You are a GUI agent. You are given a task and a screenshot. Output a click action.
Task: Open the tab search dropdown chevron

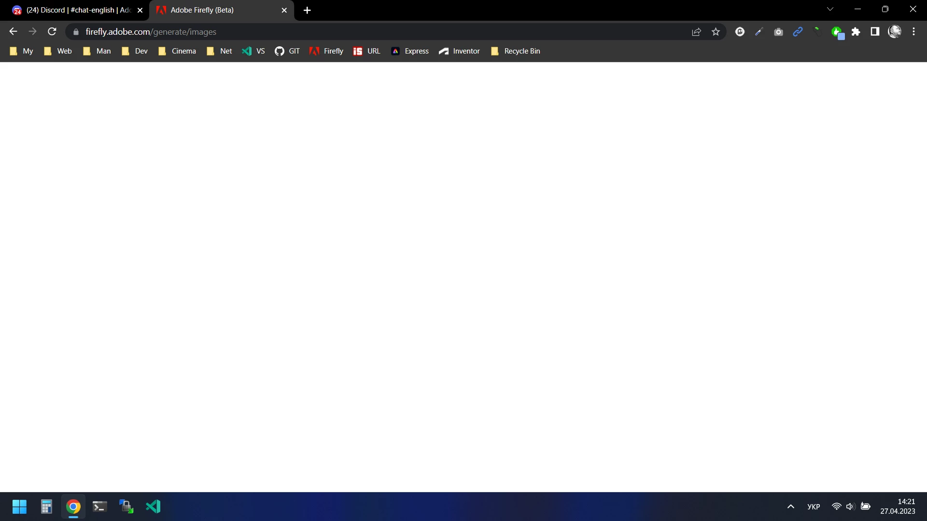tap(830, 9)
